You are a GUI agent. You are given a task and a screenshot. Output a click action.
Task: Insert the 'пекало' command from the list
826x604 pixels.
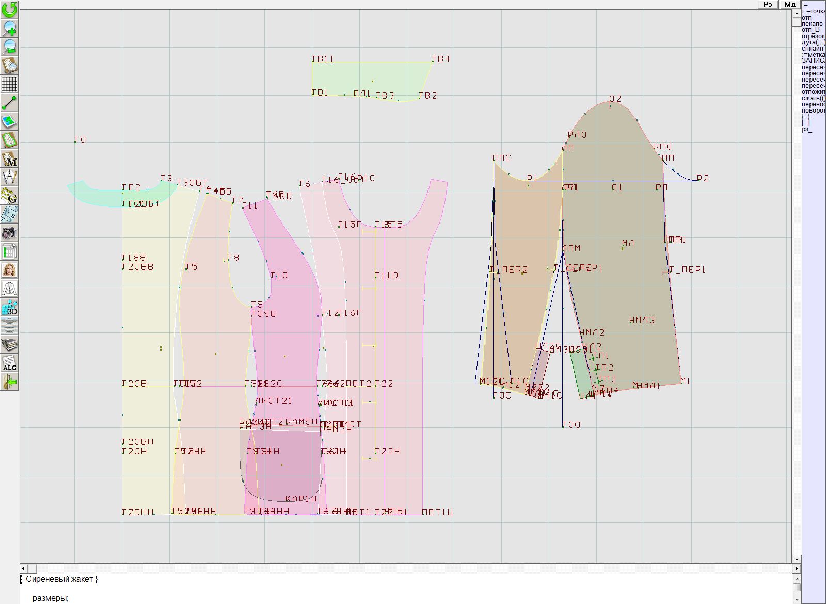[x=813, y=24]
